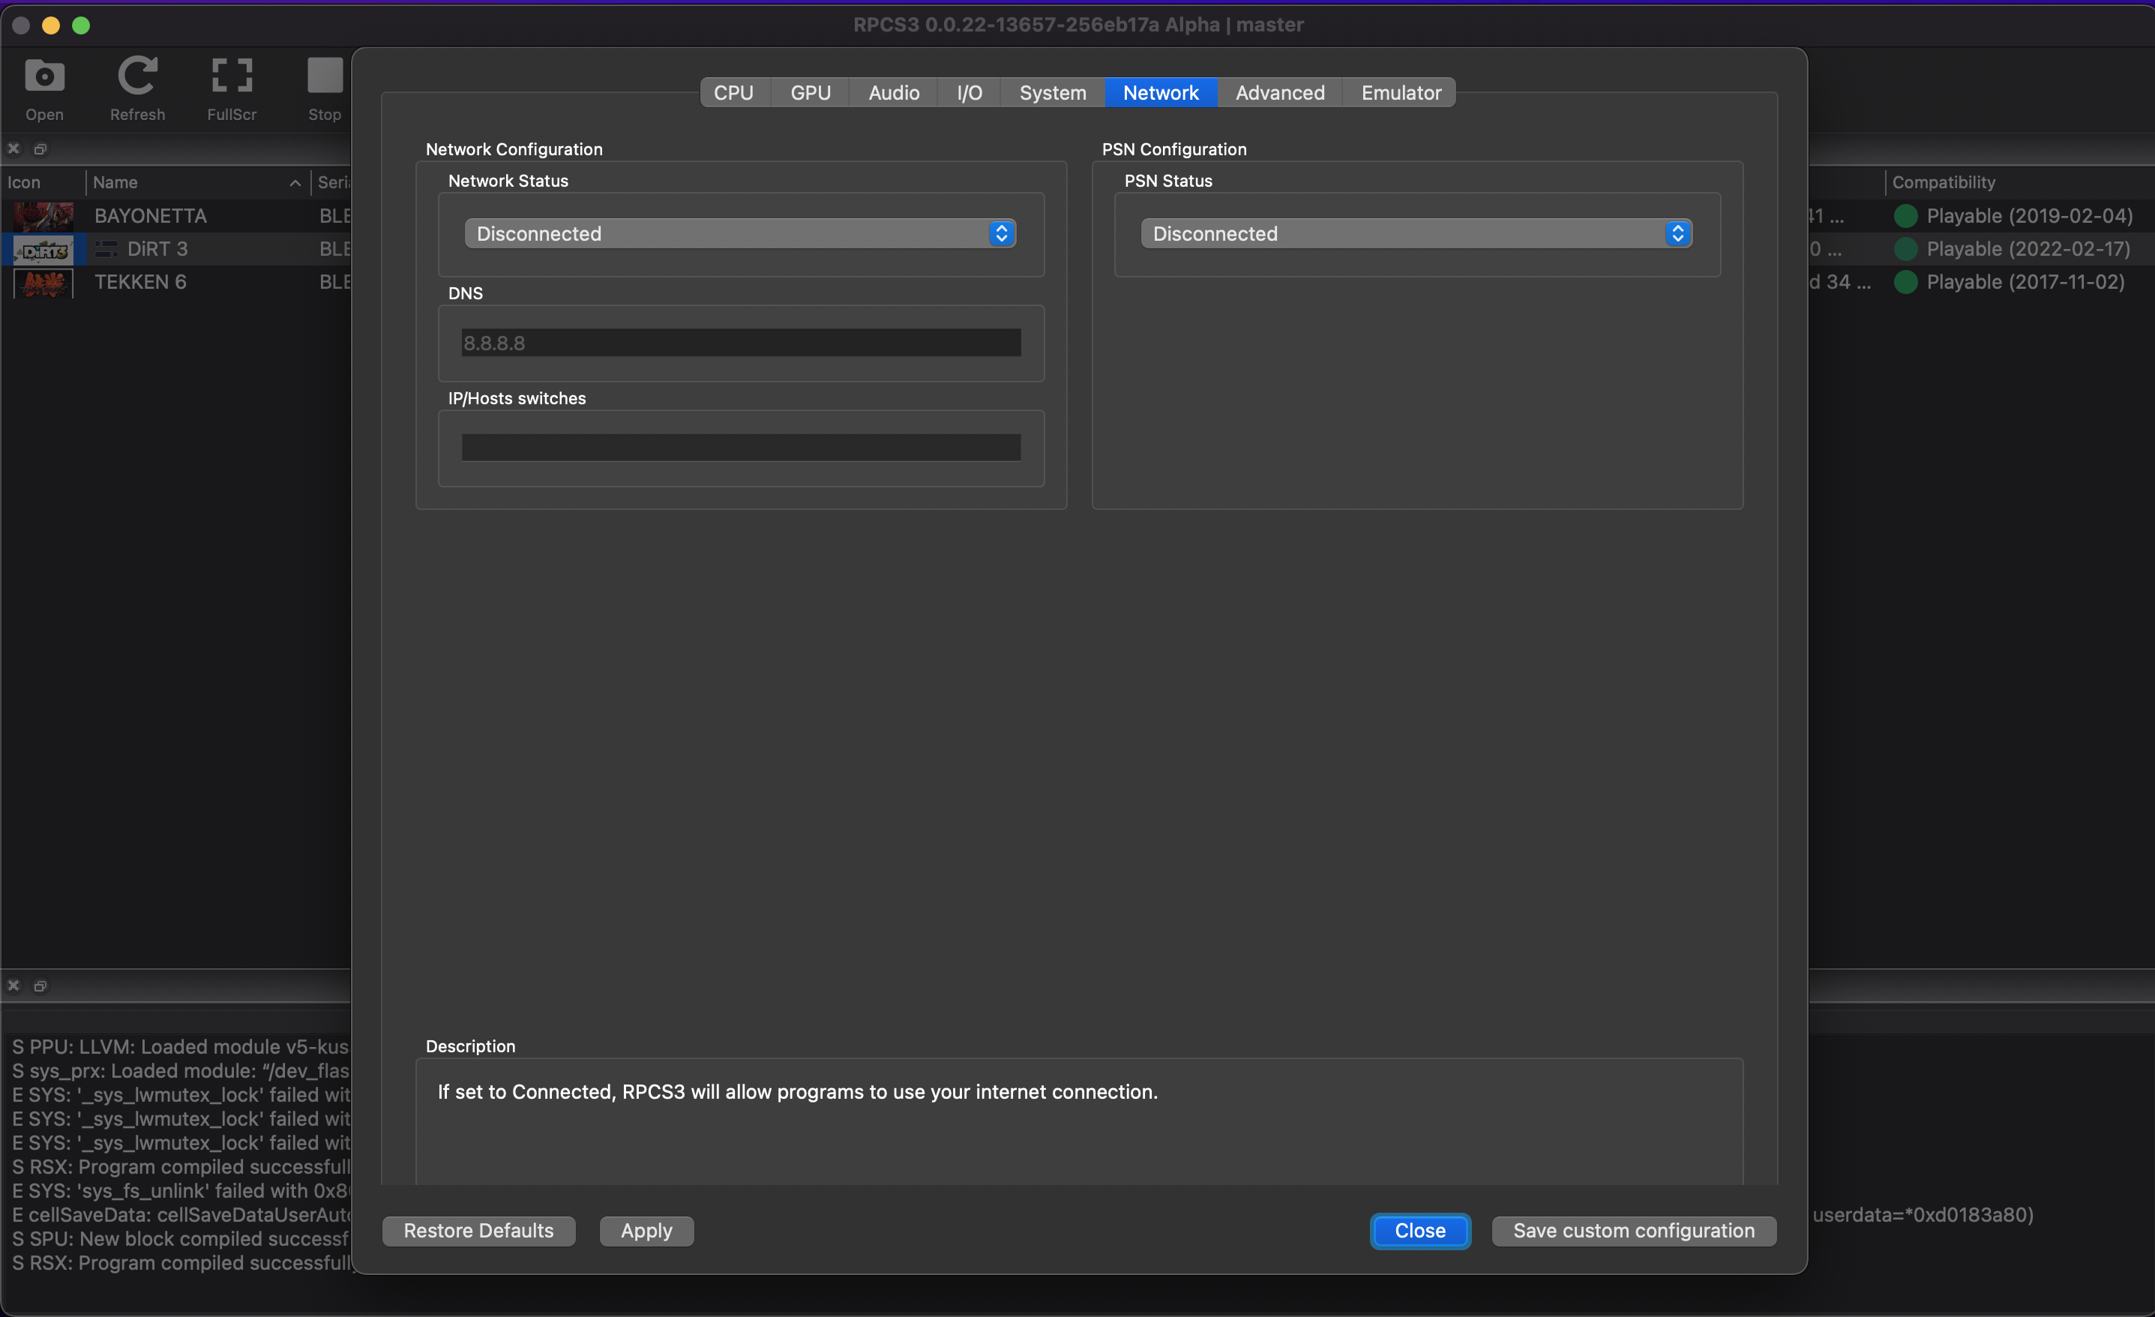Switch to the Emulator tab
2155x1317 pixels.
1401,93
